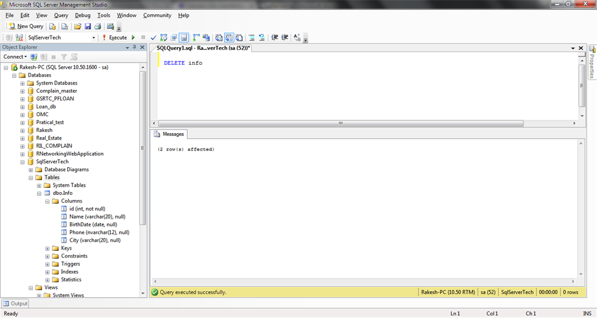Screen dimensions: 597x318
Task: Click the Object Explorer vertical scrollbar
Action: (x=143, y=148)
